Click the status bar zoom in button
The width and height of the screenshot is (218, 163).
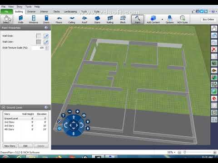tap(214, 152)
